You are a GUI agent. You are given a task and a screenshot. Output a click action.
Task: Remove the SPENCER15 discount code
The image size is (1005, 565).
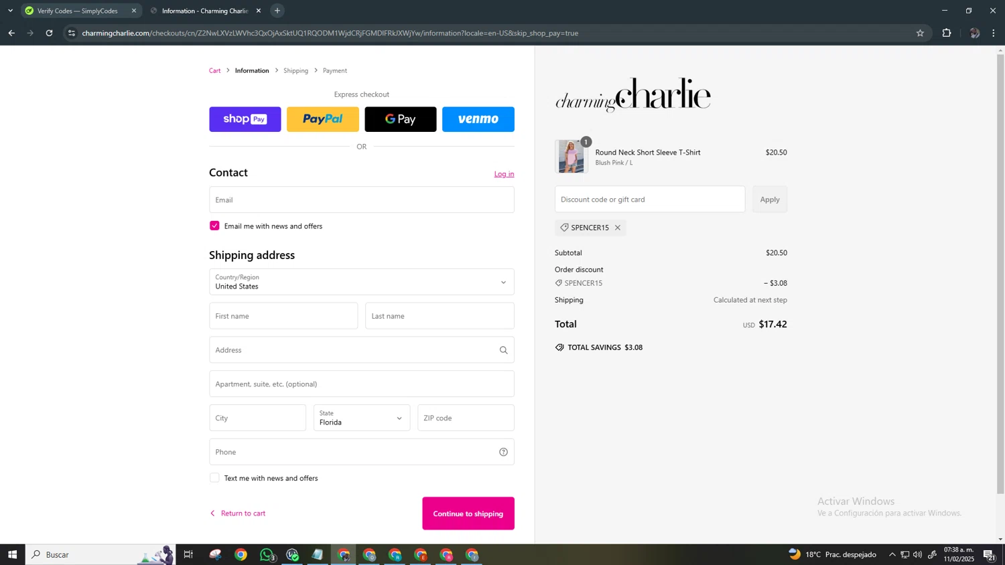[x=618, y=228]
